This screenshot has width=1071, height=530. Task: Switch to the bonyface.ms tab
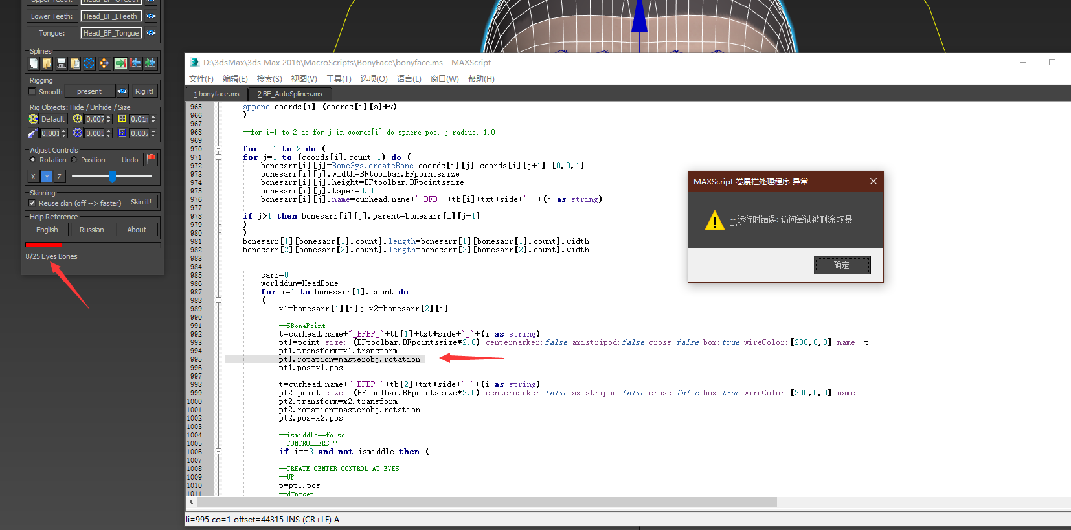(x=217, y=94)
